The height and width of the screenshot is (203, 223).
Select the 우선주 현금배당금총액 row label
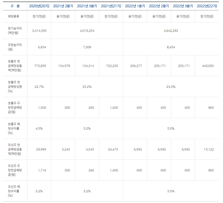[x=15, y=149]
